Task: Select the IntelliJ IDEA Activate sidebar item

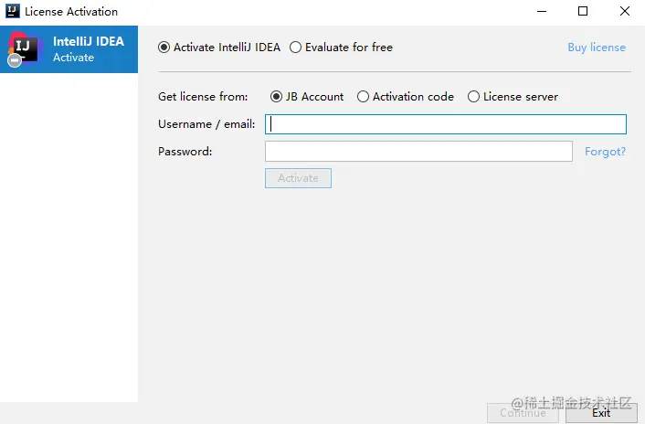Action: tap(69, 49)
